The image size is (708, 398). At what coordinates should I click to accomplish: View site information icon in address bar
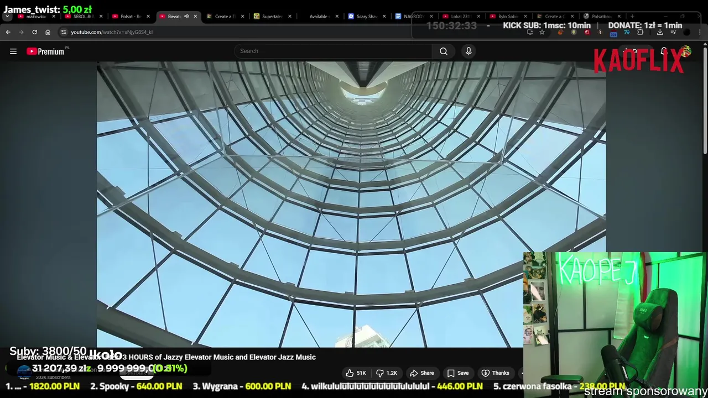64,32
